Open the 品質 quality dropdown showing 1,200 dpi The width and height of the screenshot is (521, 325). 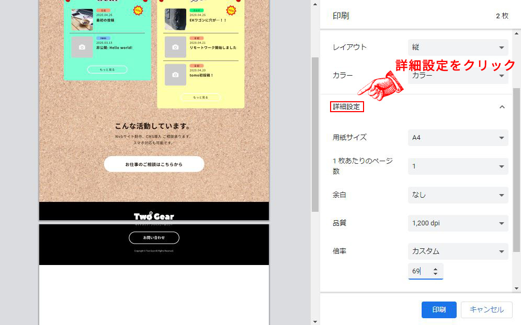coord(458,223)
